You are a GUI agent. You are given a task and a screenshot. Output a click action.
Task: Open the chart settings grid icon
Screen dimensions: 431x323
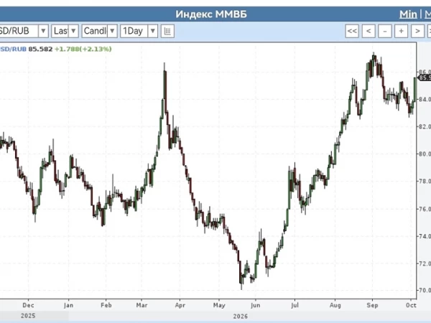pyautogui.click(x=167, y=31)
